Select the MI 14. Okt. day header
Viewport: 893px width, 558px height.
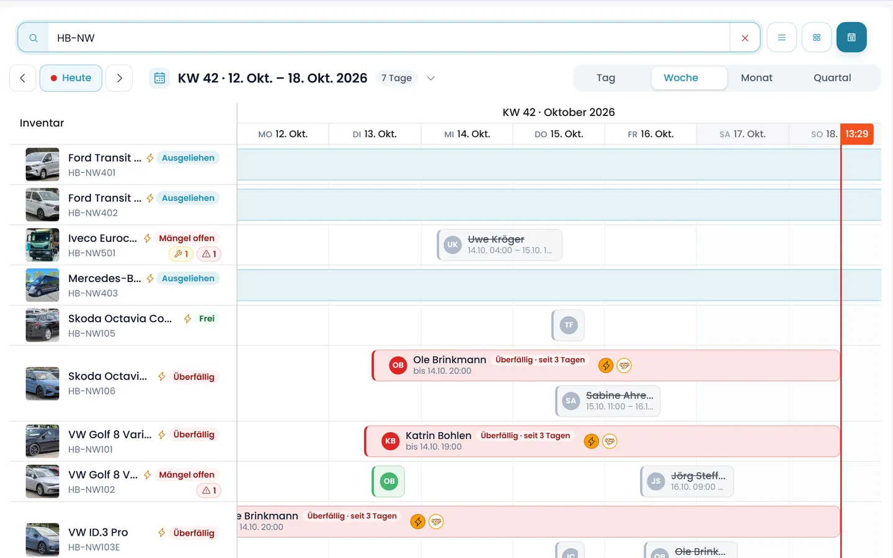coord(467,134)
